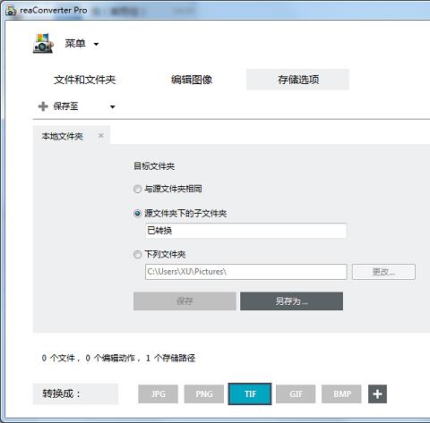The height and width of the screenshot is (423, 430).
Task: Click the plus icon to add formats
Action: point(377,393)
